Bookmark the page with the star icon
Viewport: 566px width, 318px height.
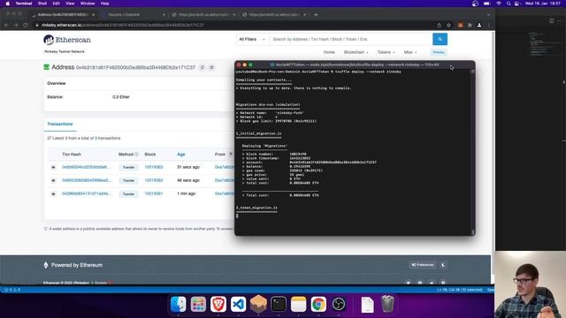click(448, 25)
